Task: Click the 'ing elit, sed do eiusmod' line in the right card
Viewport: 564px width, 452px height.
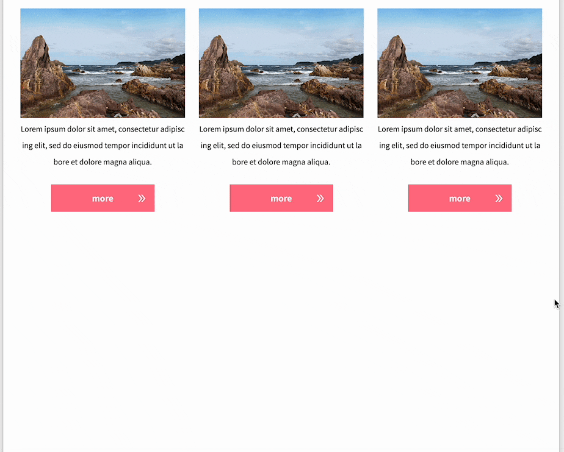Action: [x=460, y=146]
